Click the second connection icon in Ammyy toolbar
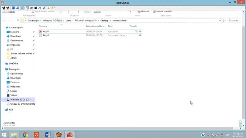The height and width of the screenshot is (138, 246). pos(8,8)
